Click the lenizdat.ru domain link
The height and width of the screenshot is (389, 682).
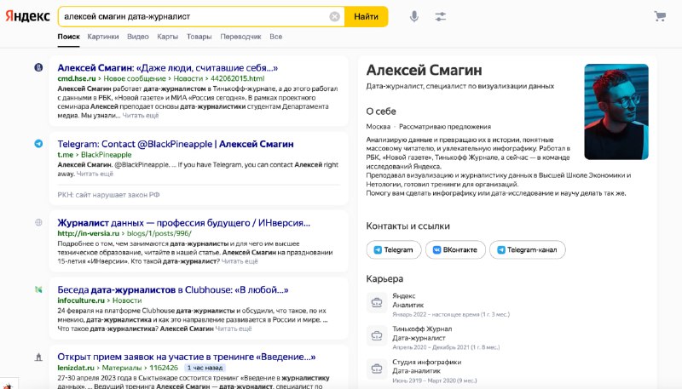click(x=76, y=368)
